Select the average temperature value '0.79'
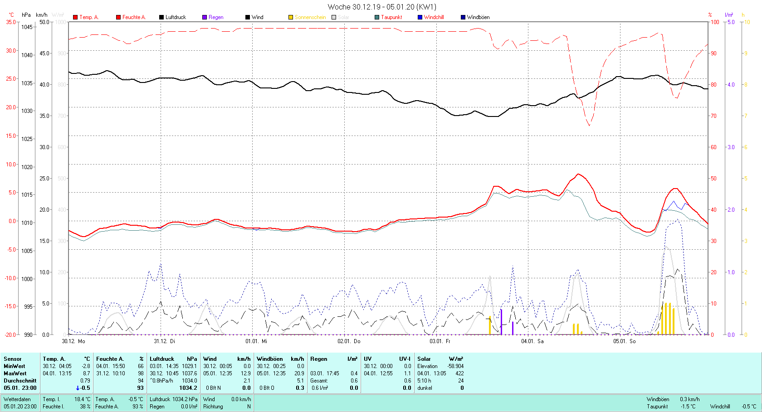 (x=85, y=381)
